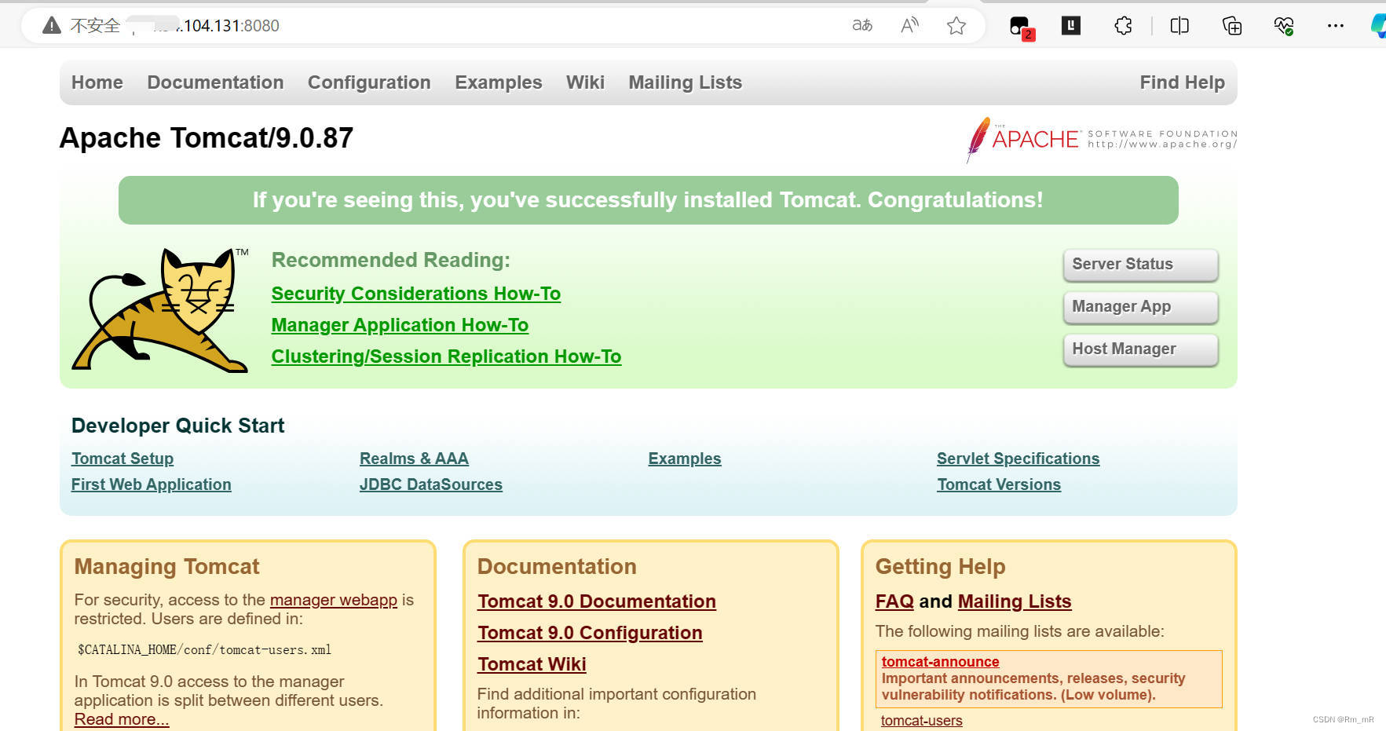
Task: Click the Managing Tomcat heading
Action: click(166, 567)
